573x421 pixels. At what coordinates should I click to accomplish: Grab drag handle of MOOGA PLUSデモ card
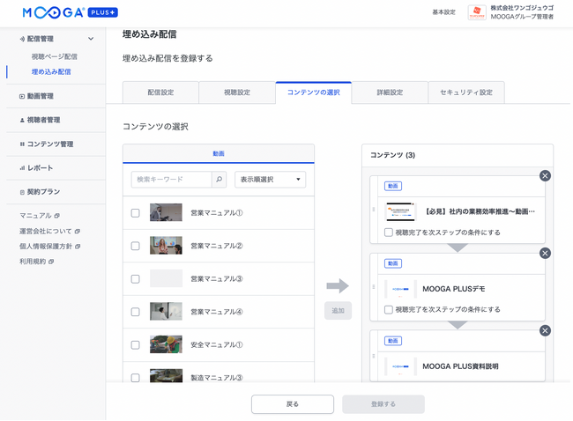pos(374,287)
